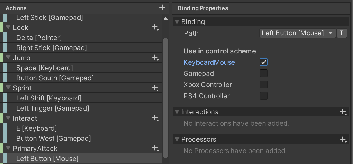The image size is (353, 164).
Task: Add binding to the Sprint action
Action: tap(155, 88)
